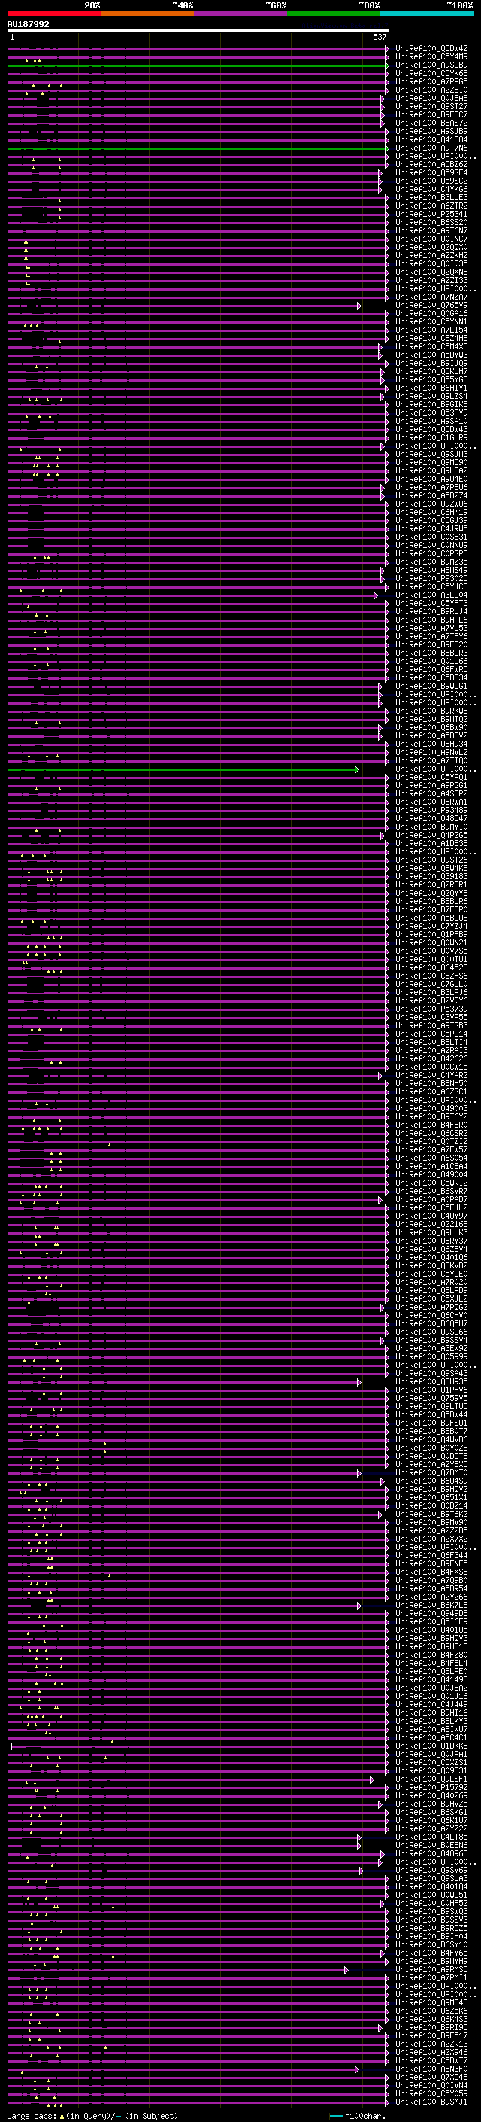Select the UniRef100_C5YPQ1 label

point(431,778)
